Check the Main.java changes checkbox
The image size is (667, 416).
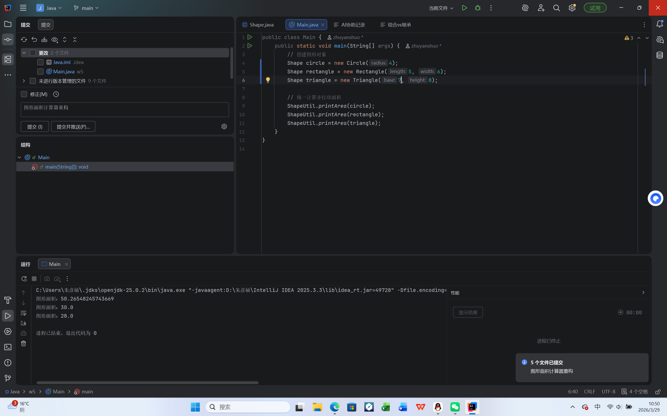[x=40, y=72]
